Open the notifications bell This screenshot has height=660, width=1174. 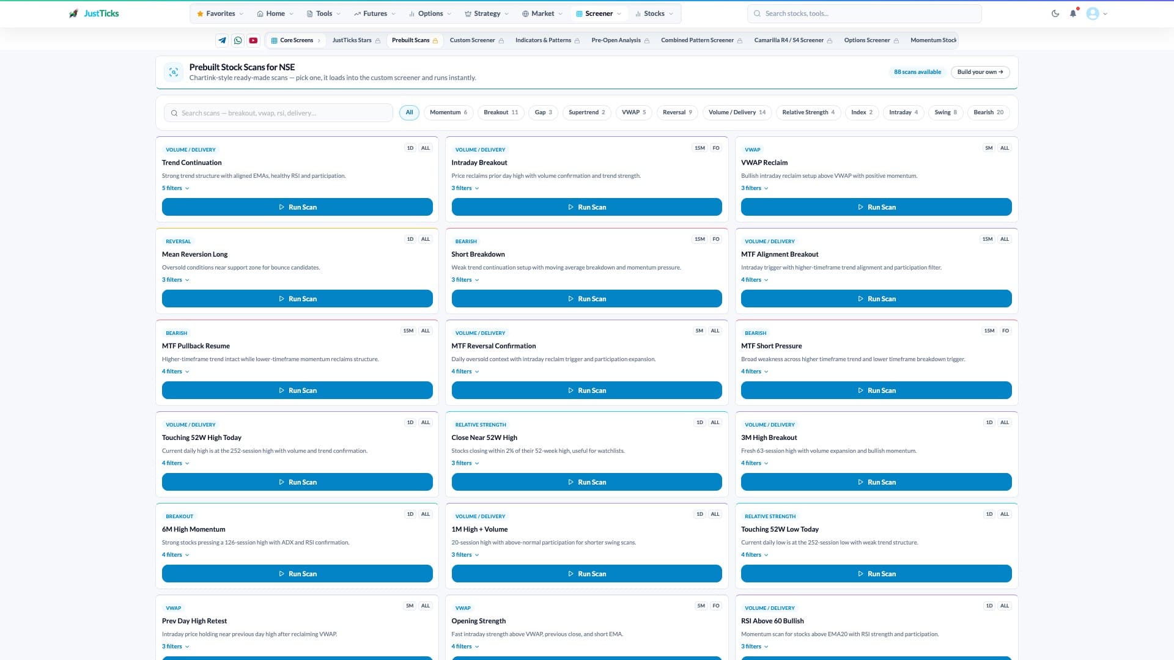(x=1073, y=13)
